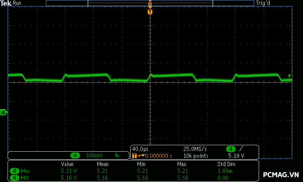The image size is (303, 182).
Task: Click the rising edge trigger slope icon
Action: (x=241, y=149)
